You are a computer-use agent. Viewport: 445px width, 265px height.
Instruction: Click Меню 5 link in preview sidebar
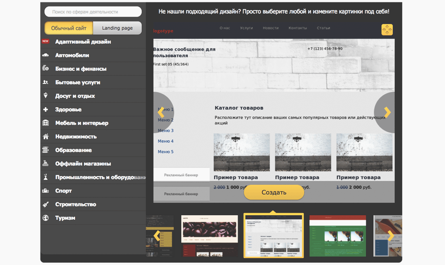[x=165, y=152]
